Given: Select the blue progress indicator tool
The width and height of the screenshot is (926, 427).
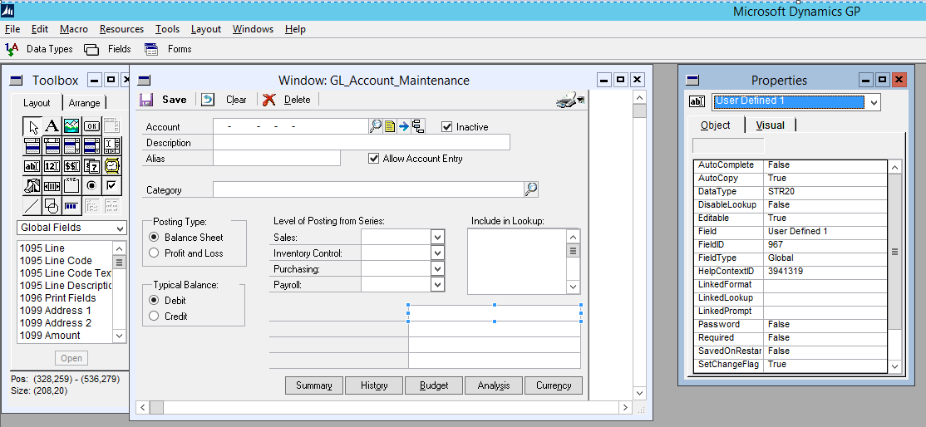Looking at the screenshot, I should (x=71, y=206).
